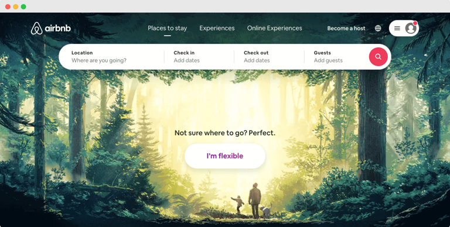450x227 pixels.
Task: Expand the Guests 'Add guests' selector
Action: [x=336, y=57]
